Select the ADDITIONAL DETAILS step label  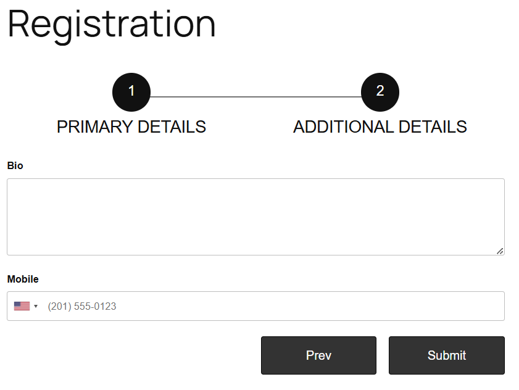point(380,127)
